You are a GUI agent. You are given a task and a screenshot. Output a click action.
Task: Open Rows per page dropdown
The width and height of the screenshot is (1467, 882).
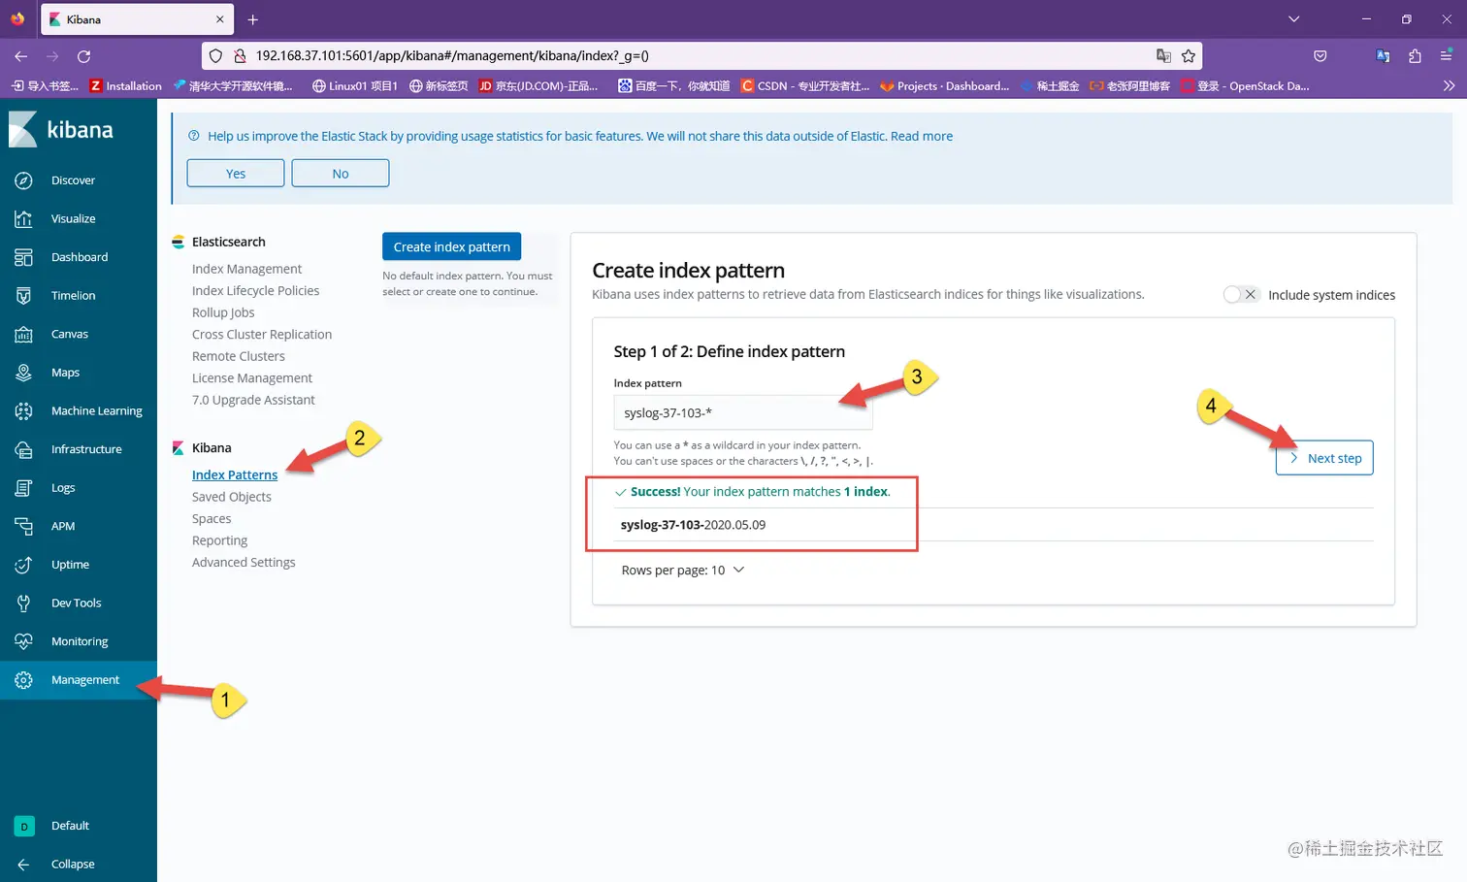coord(683,570)
